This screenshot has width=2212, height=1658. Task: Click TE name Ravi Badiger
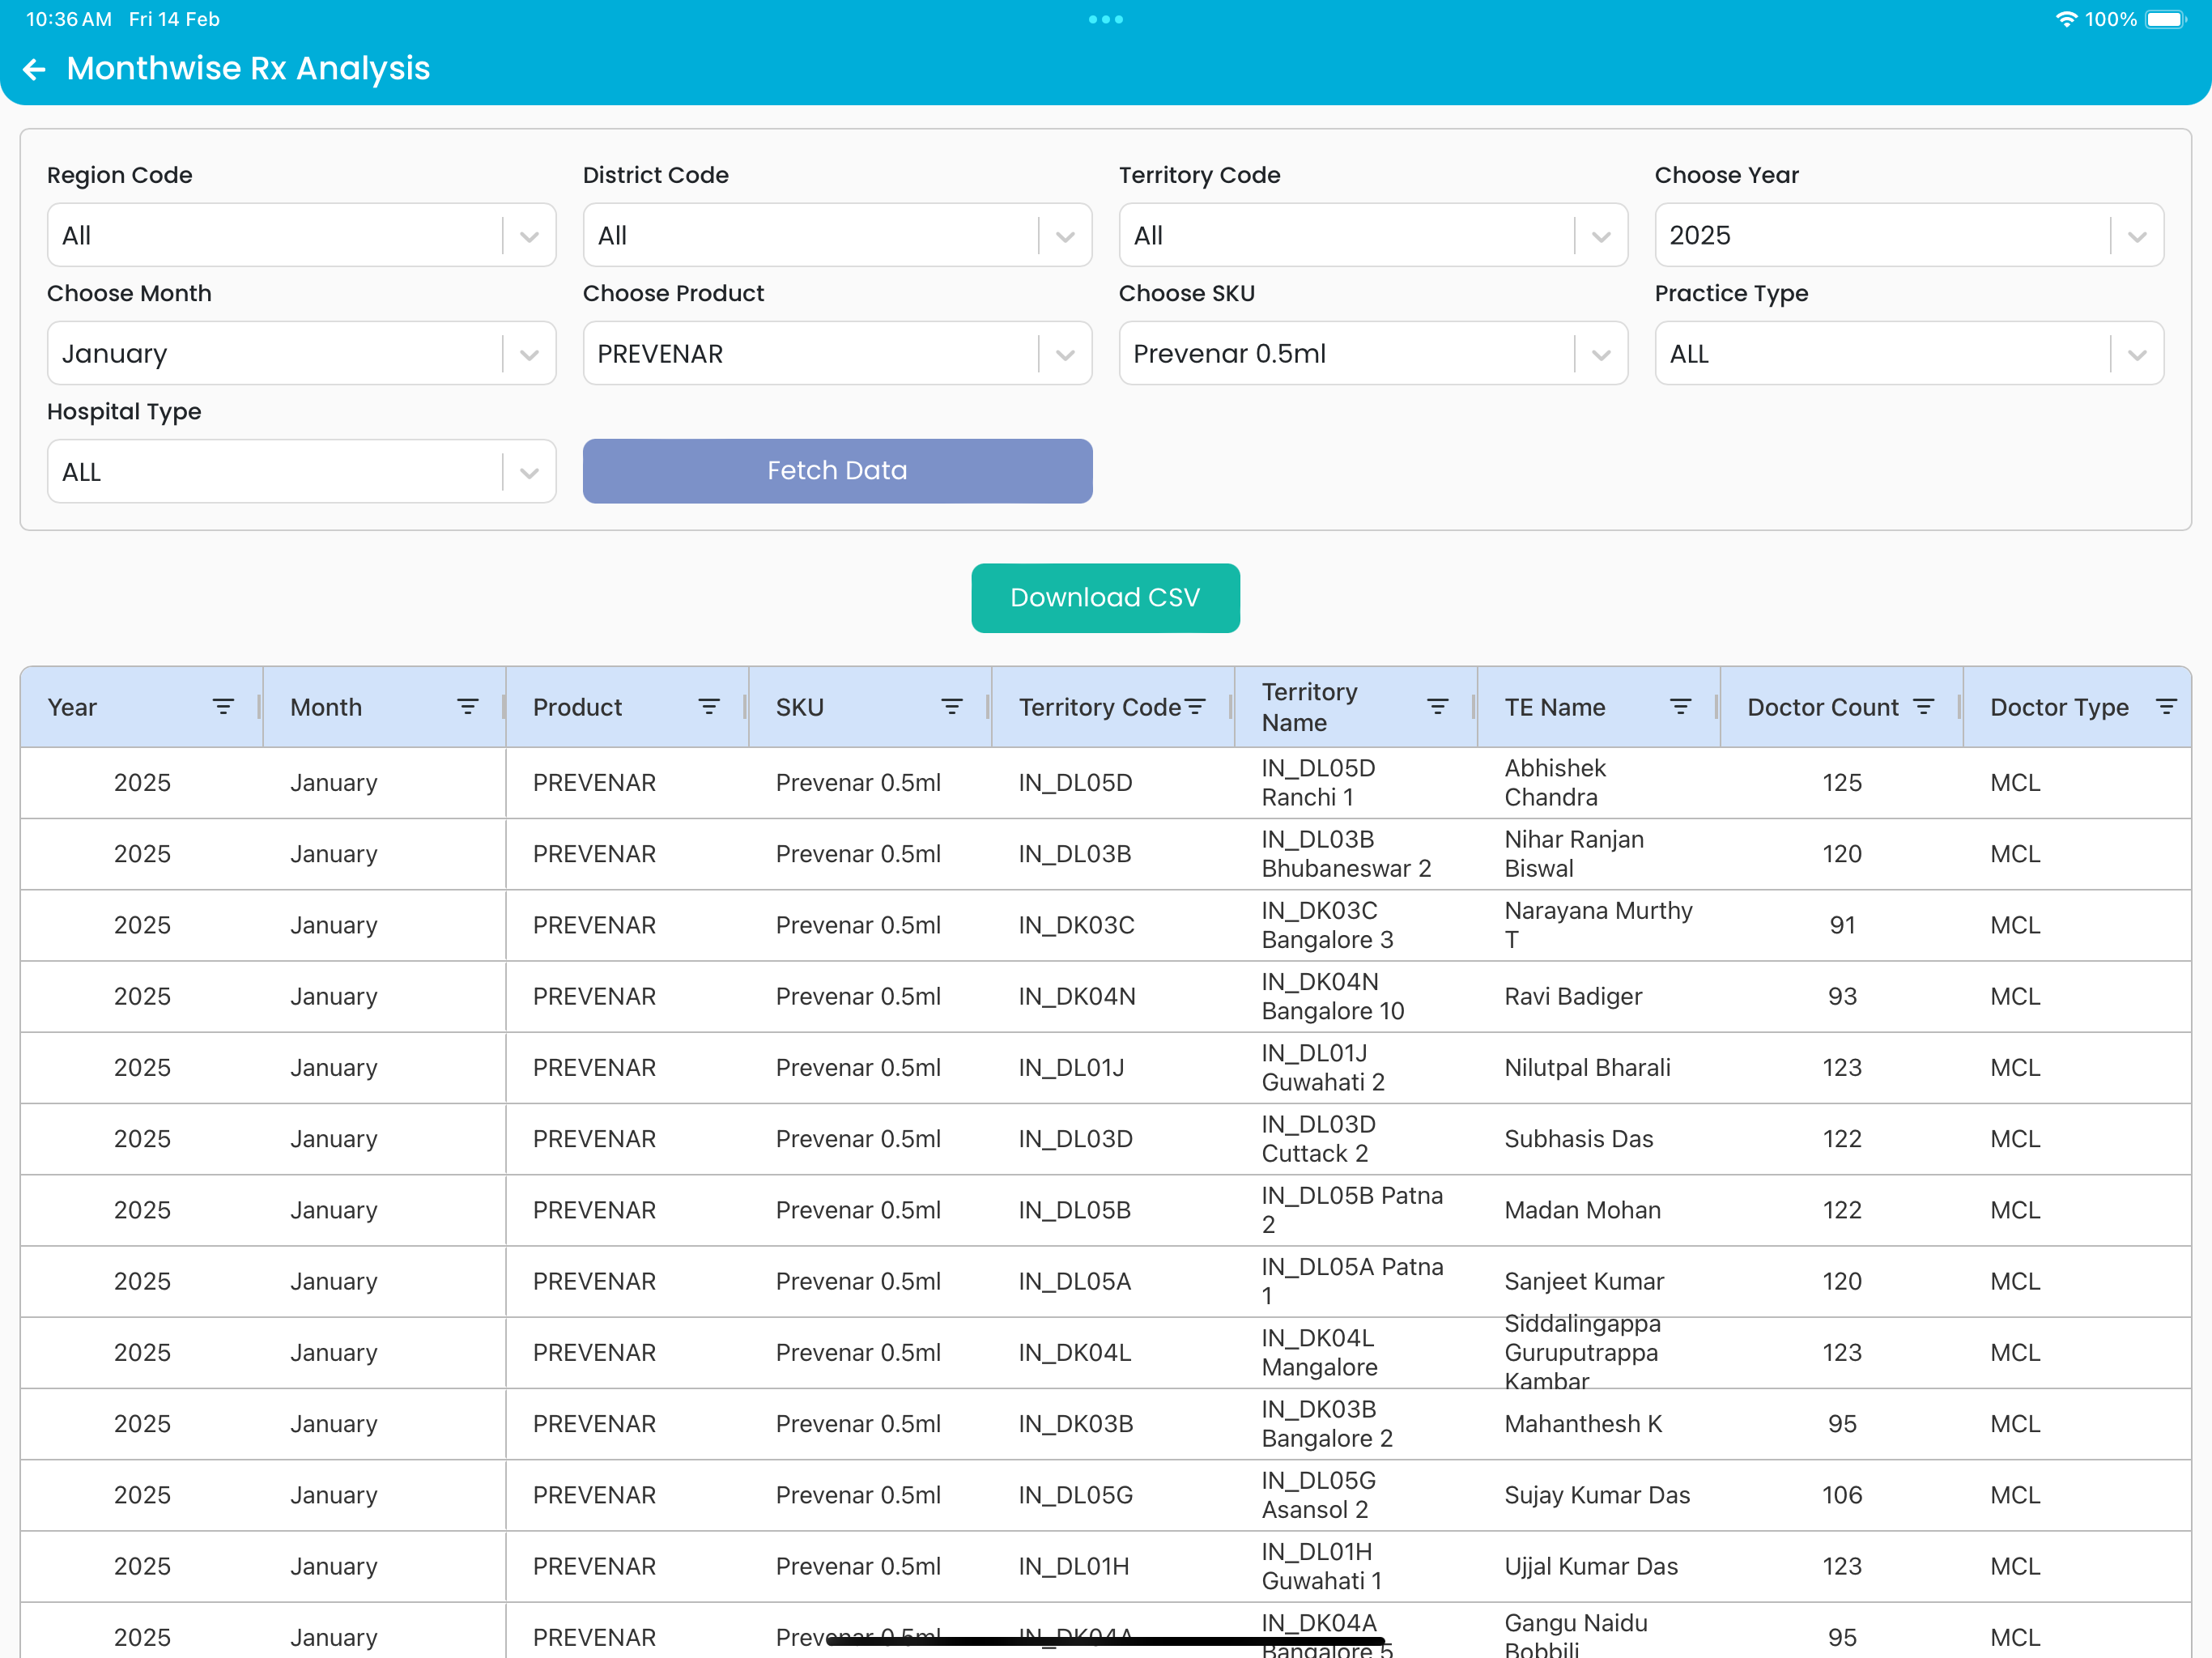point(1573,996)
